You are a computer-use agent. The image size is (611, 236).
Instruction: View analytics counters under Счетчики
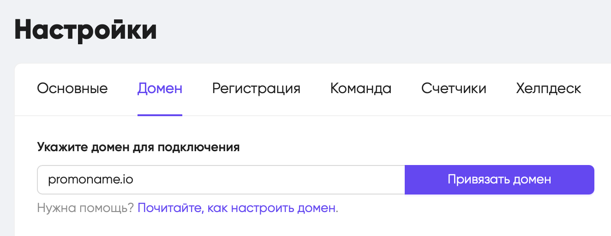click(454, 88)
